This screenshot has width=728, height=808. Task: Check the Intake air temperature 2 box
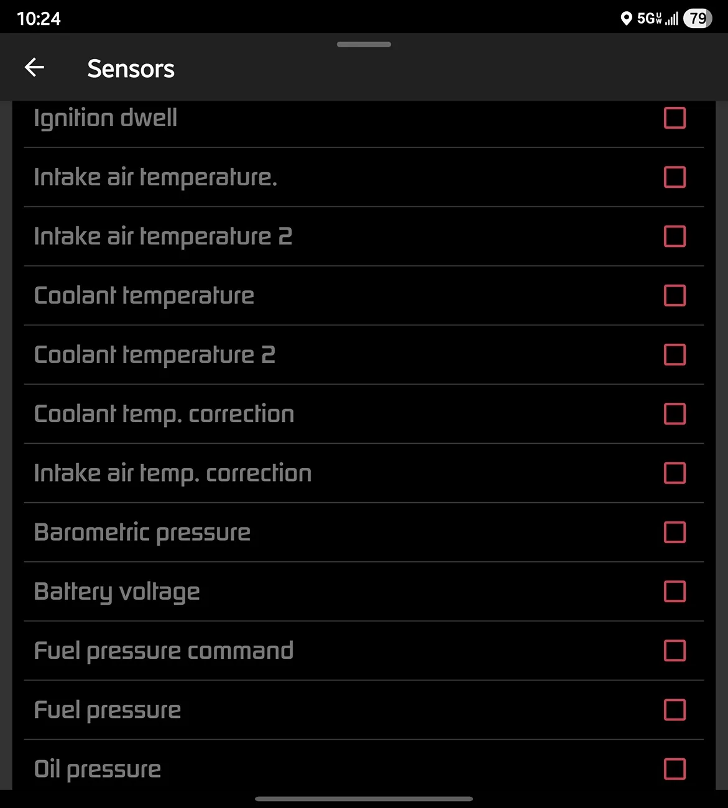675,236
